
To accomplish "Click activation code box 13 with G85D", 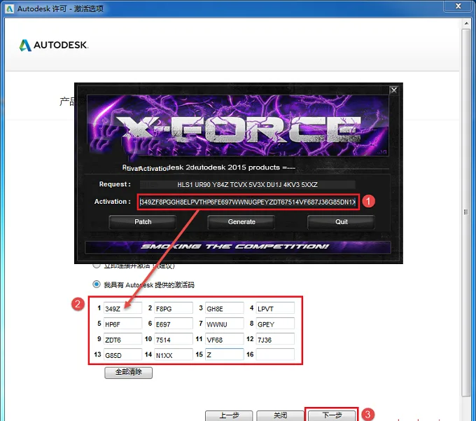I will click(x=122, y=354).
